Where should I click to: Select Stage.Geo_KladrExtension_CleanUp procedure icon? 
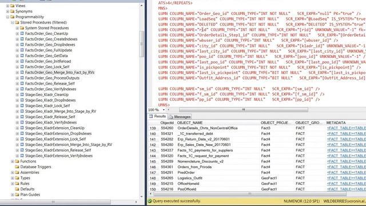click(22, 128)
